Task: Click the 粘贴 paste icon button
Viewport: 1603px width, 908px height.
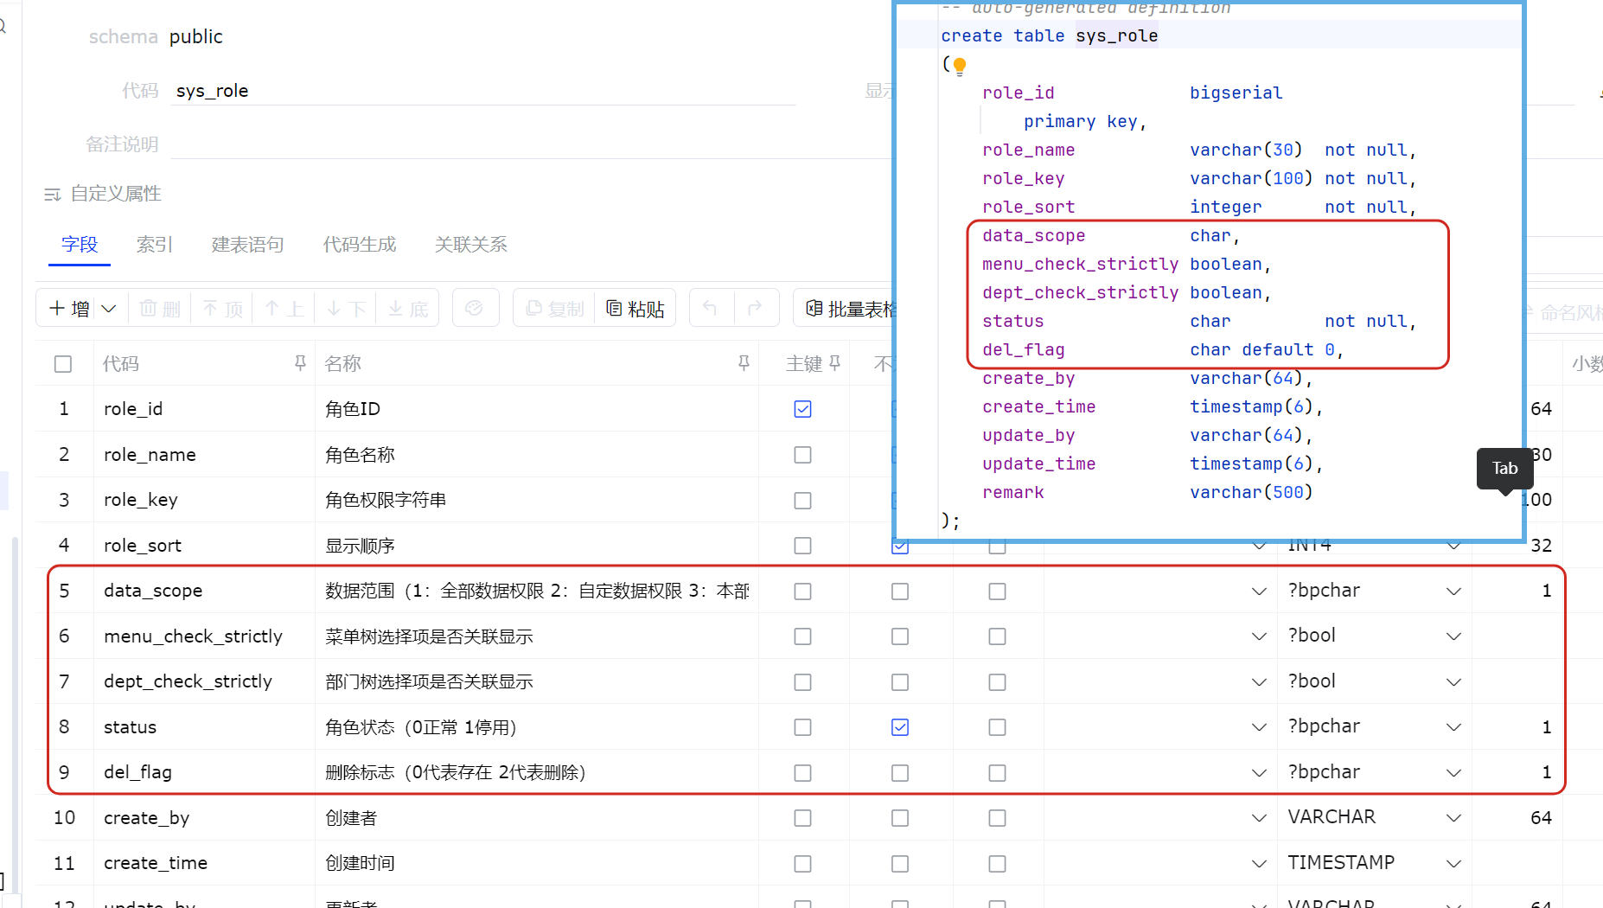Action: 635,309
